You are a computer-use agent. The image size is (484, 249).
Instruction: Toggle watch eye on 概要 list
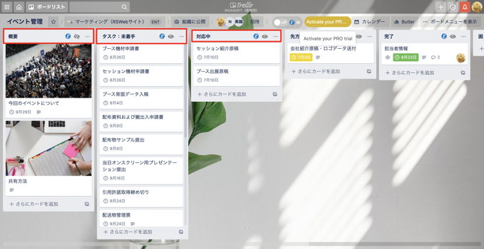[x=77, y=36]
